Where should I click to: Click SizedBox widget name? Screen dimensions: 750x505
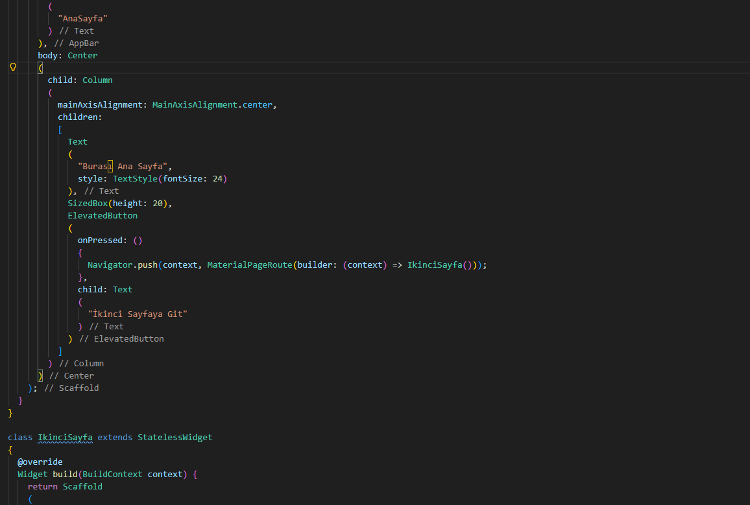coord(88,204)
